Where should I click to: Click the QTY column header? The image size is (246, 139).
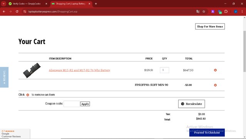[164, 59]
